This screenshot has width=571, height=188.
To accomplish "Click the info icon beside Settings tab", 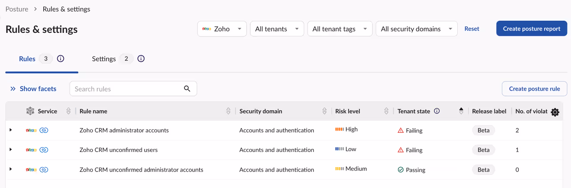I will 141,59.
